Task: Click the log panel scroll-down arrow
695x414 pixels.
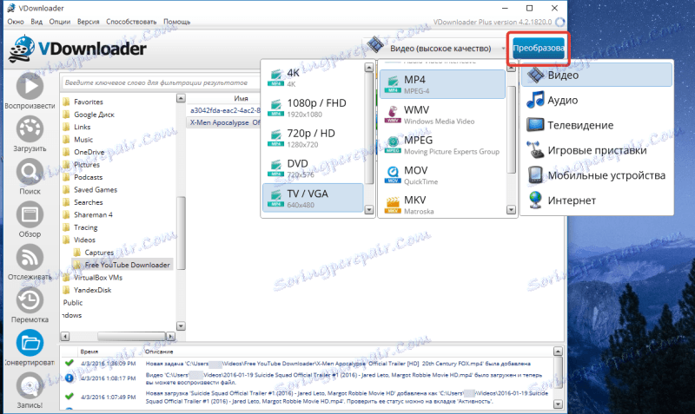Action: tap(558, 404)
